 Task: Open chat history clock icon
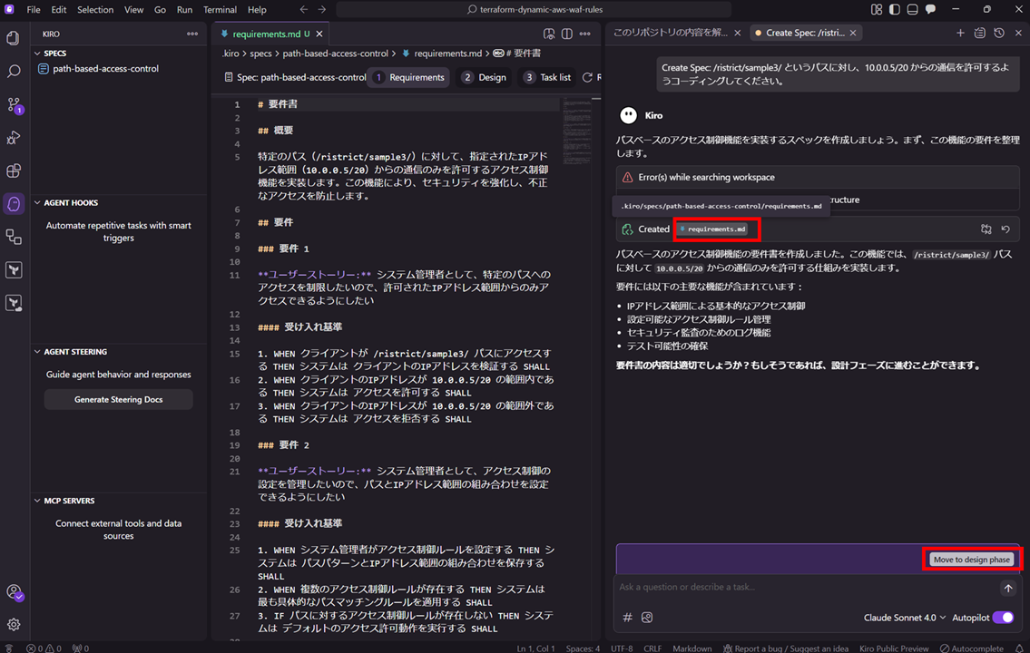point(999,33)
